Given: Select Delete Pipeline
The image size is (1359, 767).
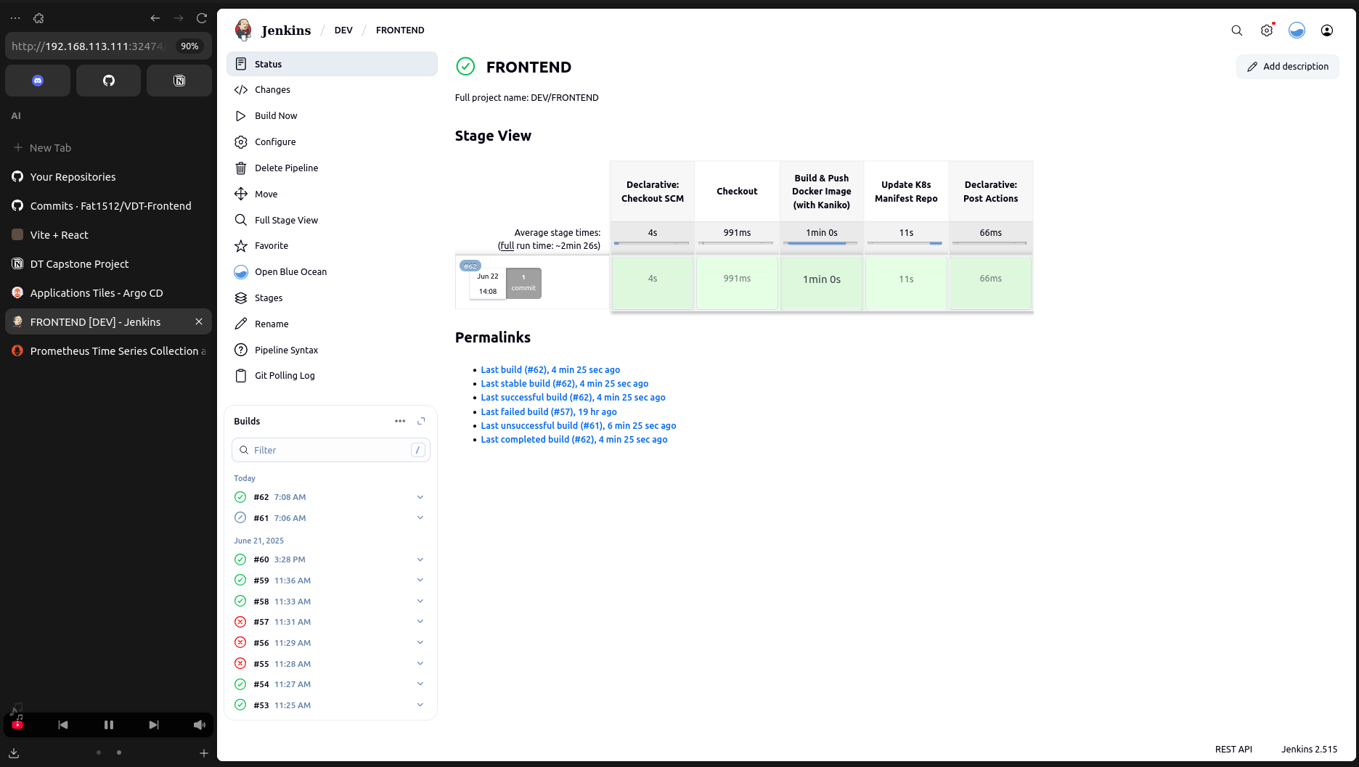Looking at the screenshot, I should [332, 168].
